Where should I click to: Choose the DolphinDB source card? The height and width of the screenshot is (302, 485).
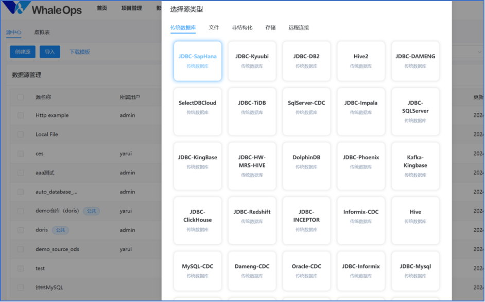pyautogui.click(x=306, y=166)
